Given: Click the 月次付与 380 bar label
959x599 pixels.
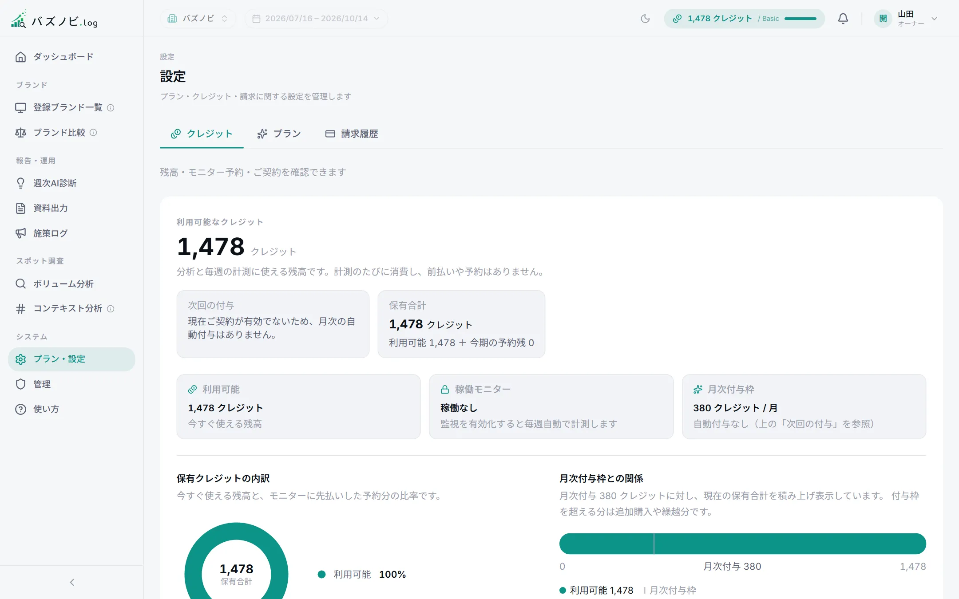Looking at the screenshot, I should pyautogui.click(x=732, y=567).
